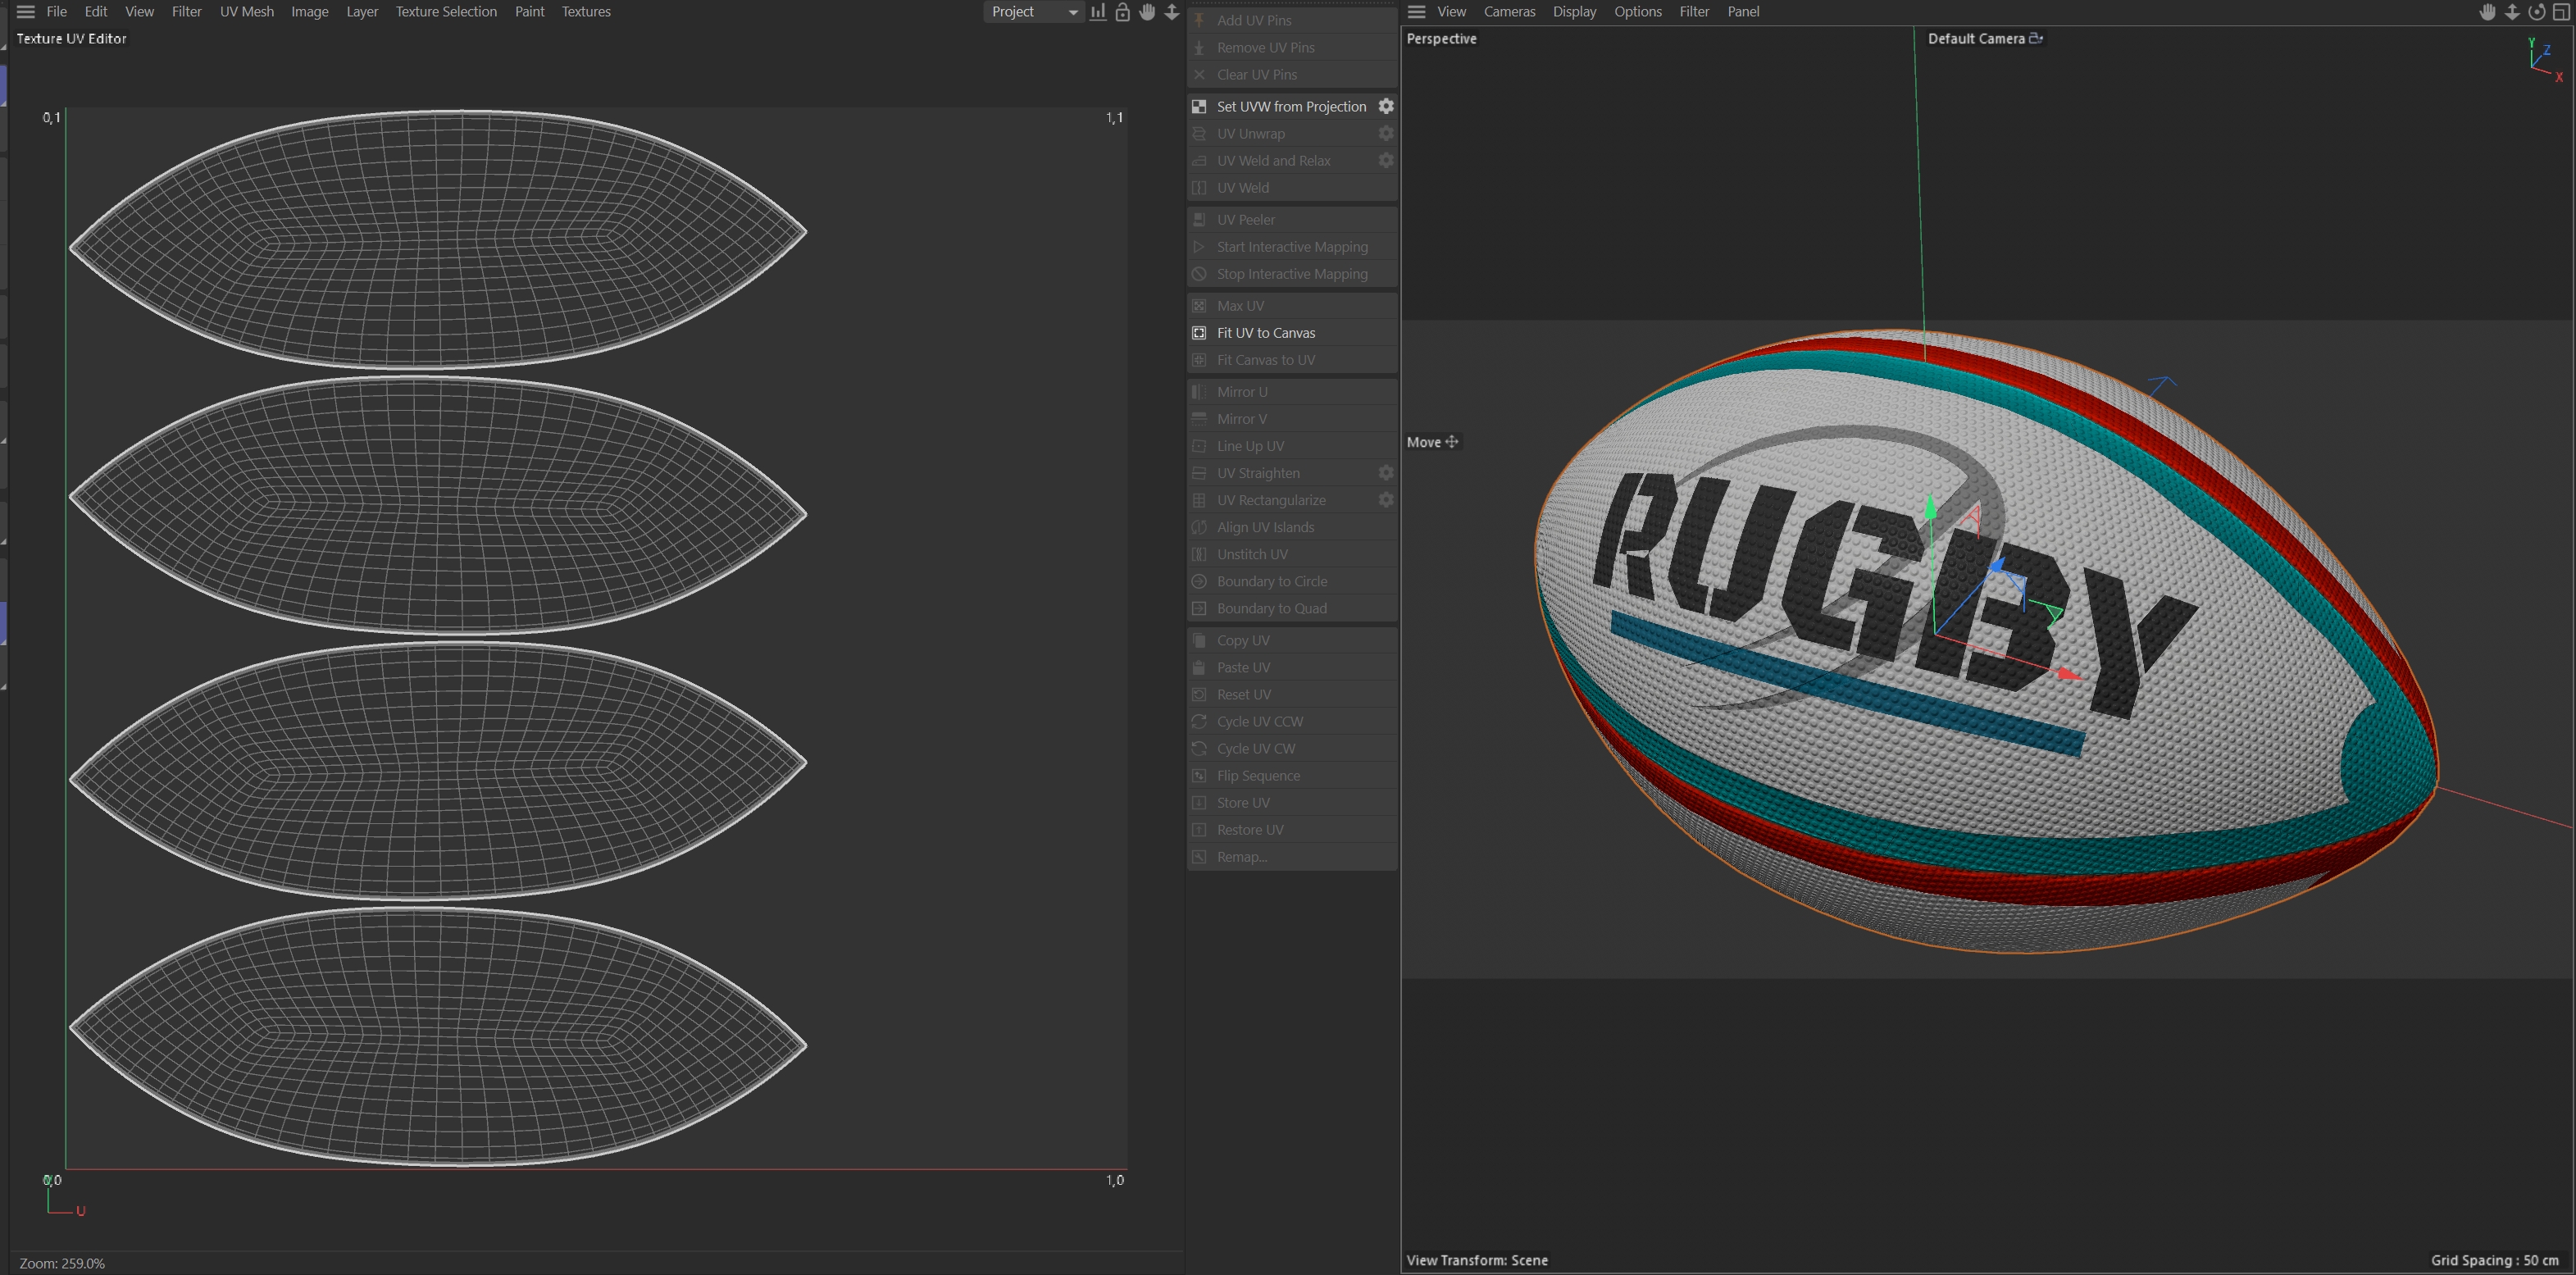This screenshot has width=2576, height=1275.
Task: Click the Default Camera link icon
Action: click(2036, 38)
